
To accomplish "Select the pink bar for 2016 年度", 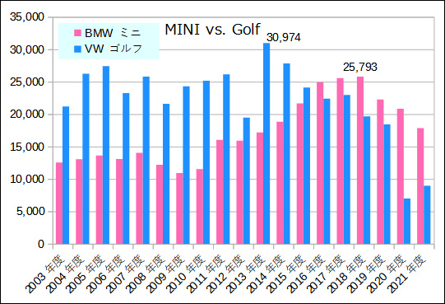I will coord(320,163).
